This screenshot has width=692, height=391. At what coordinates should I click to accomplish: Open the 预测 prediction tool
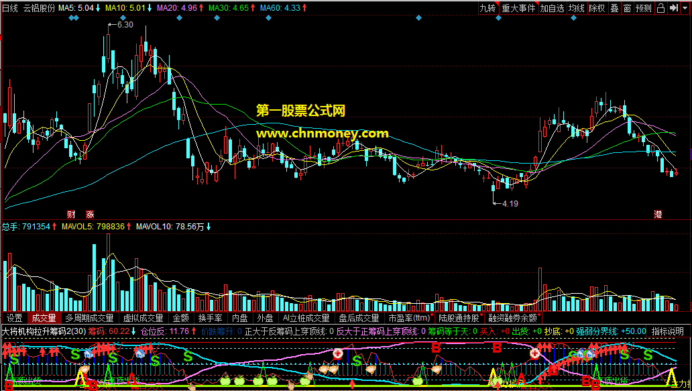click(644, 7)
